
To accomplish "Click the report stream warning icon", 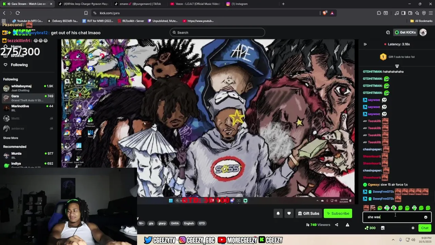I will 347,225.
